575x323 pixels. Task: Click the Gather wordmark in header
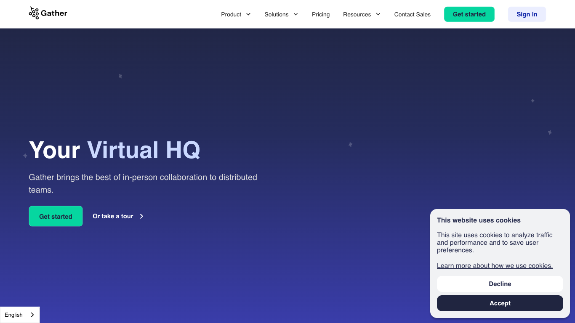(x=54, y=13)
